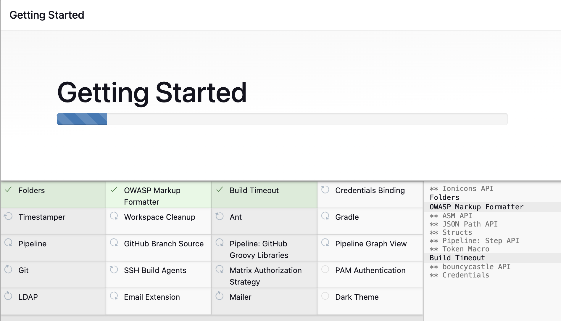Click the spinner icon beside Git
This screenshot has width=561, height=321.
(8, 269)
